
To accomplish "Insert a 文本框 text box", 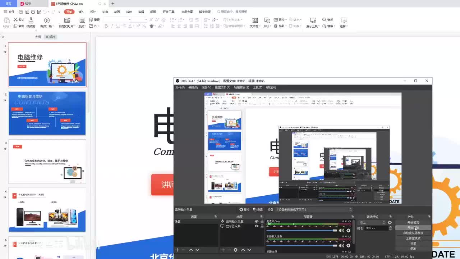I will pos(255,22).
